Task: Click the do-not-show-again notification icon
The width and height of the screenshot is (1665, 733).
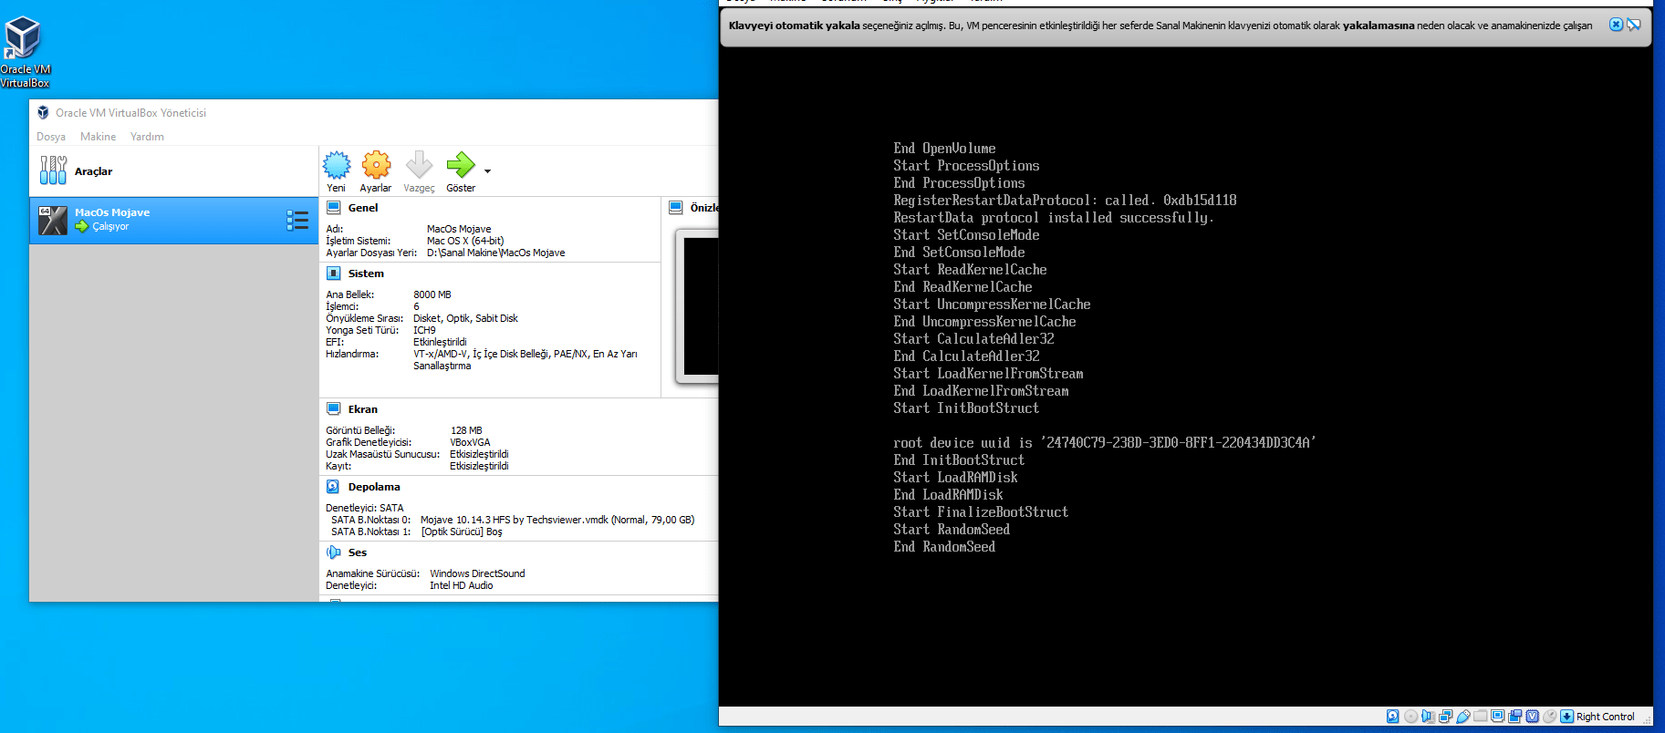Action: pos(1634,25)
